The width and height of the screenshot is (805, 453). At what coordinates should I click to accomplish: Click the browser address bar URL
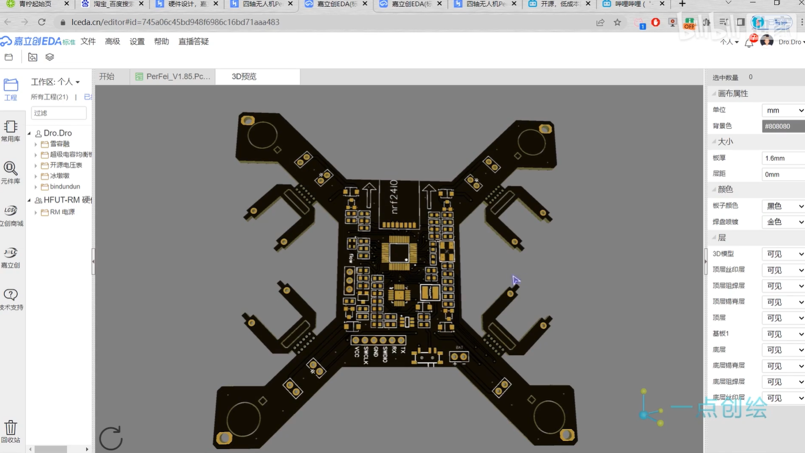pyautogui.click(x=175, y=22)
